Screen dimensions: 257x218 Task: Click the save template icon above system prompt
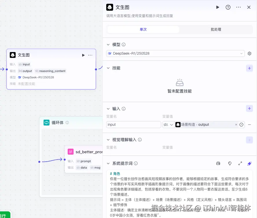218,163
